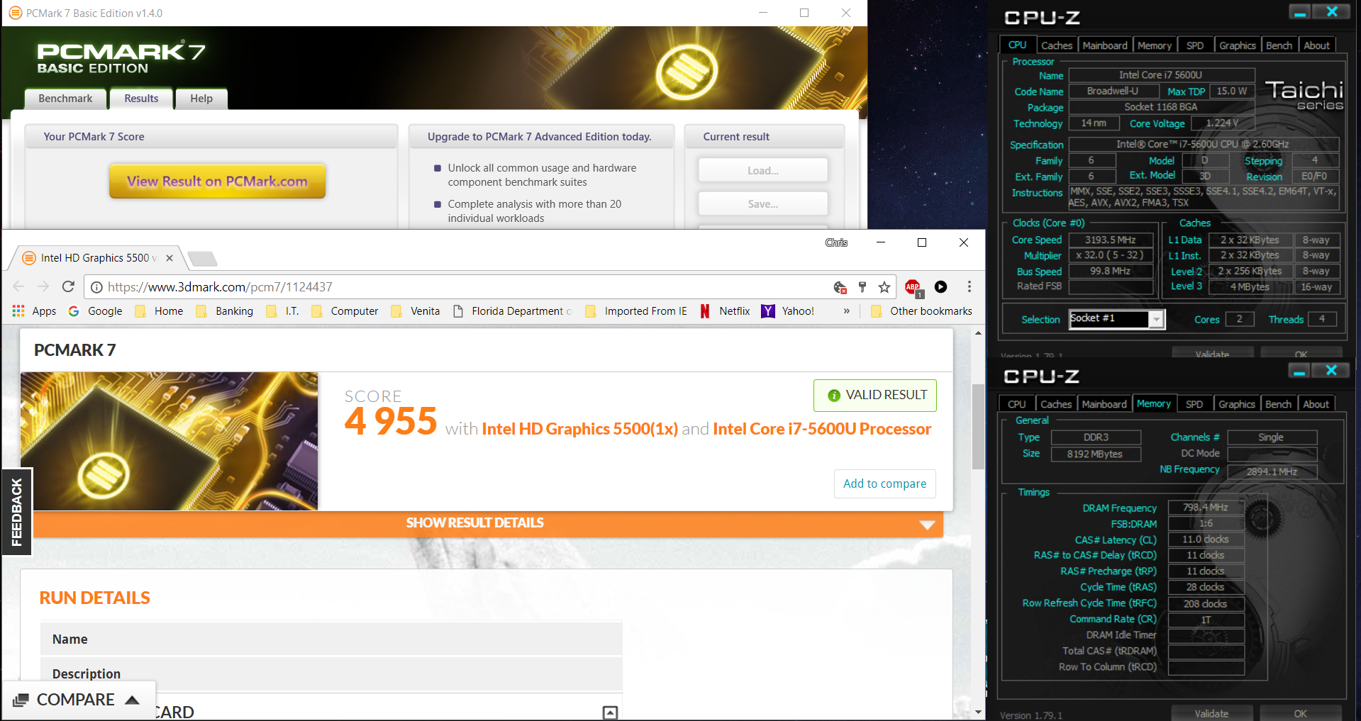
Task: Open Mainboard tab in top CPU-Z window
Action: click(1105, 45)
